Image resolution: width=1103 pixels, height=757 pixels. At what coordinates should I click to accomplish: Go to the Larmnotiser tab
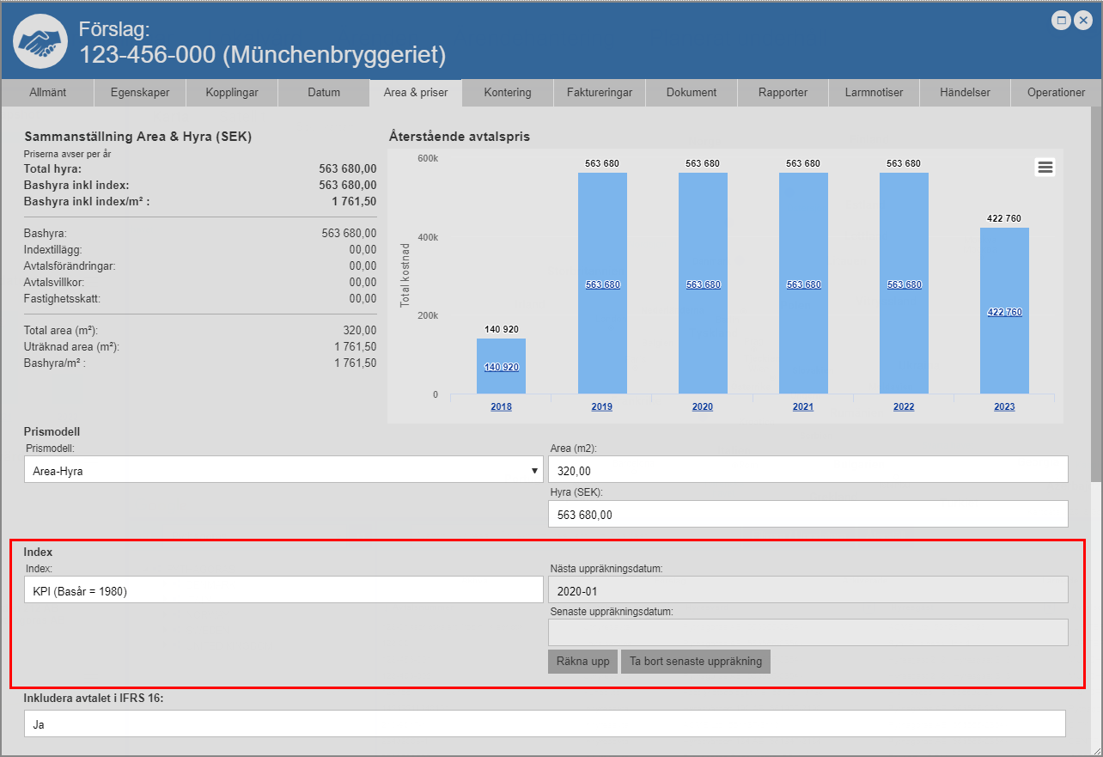coord(874,93)
